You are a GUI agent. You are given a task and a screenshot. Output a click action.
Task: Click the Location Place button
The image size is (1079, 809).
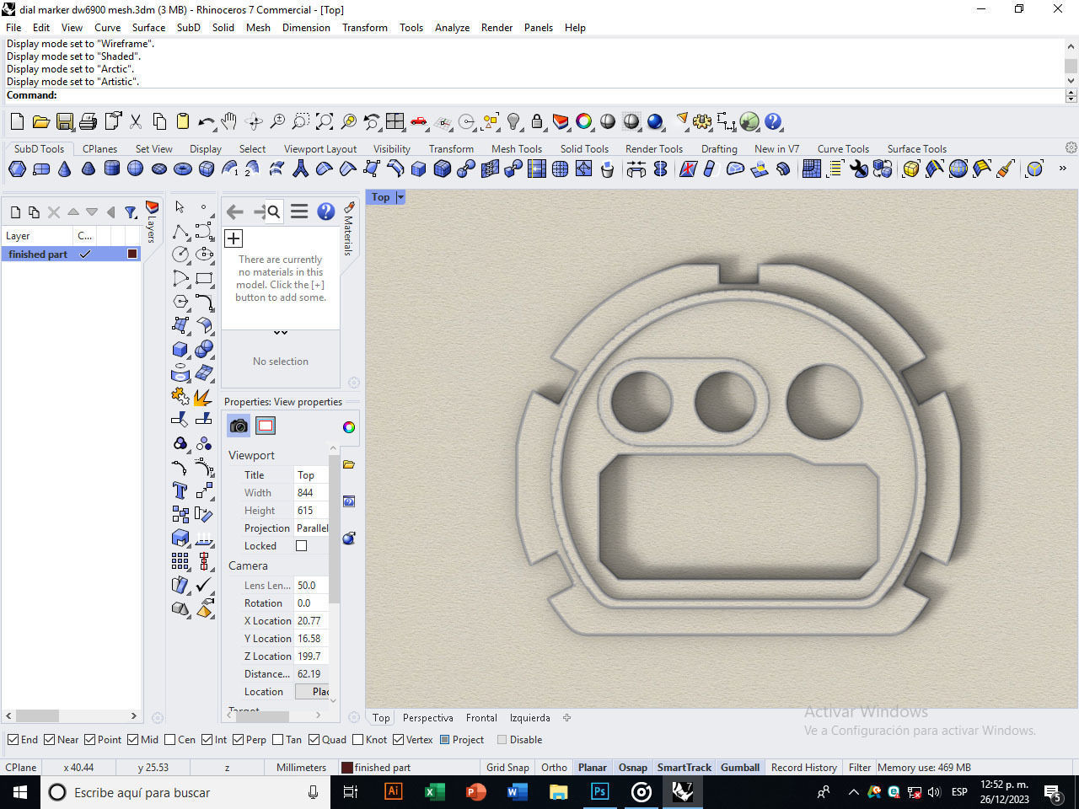[x=311, y=692]
